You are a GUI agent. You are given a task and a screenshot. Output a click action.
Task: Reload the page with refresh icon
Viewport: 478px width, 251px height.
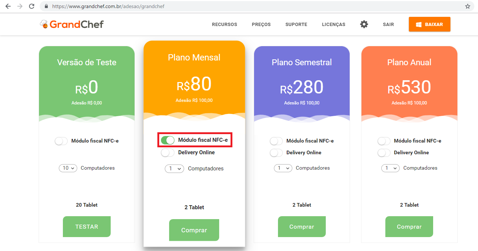pyautogui.click(x=32, y=6)
